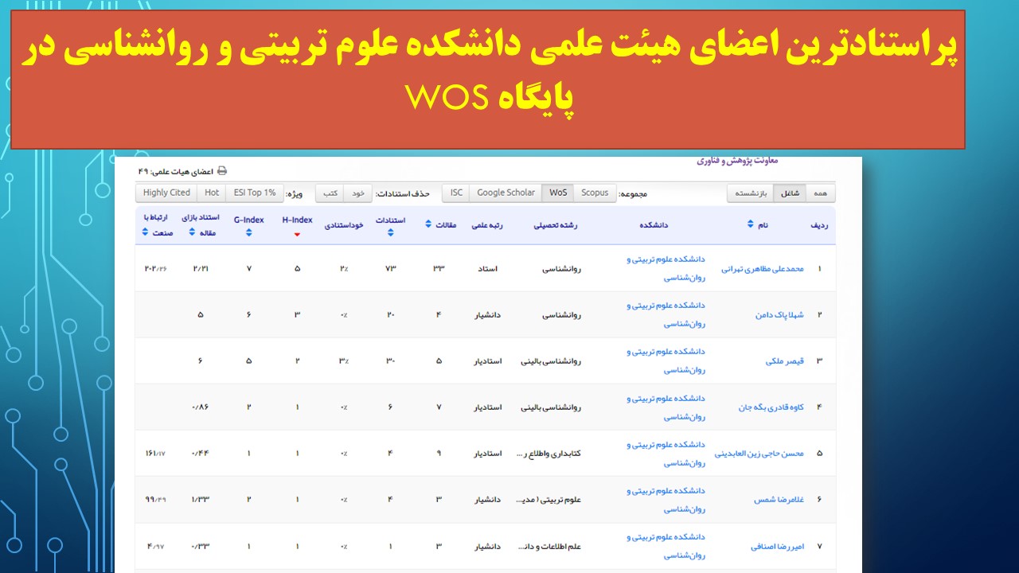1019x573 pixels.
Task: Select the شاغل filter button
Action: [789, 193]
